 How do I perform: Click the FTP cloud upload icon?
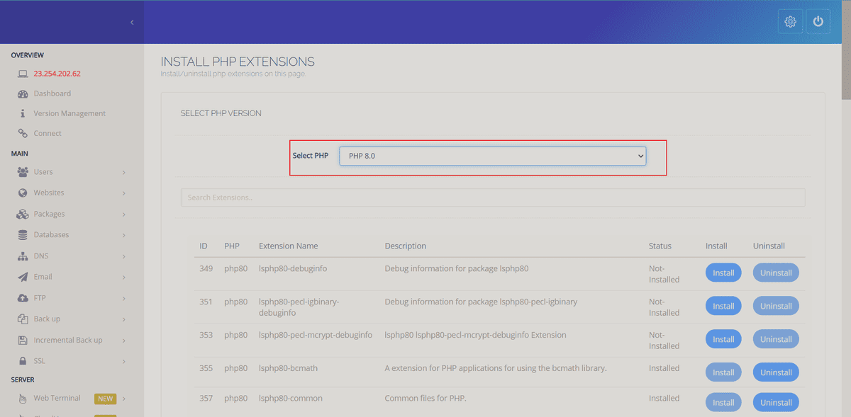[x=23, y=298]
